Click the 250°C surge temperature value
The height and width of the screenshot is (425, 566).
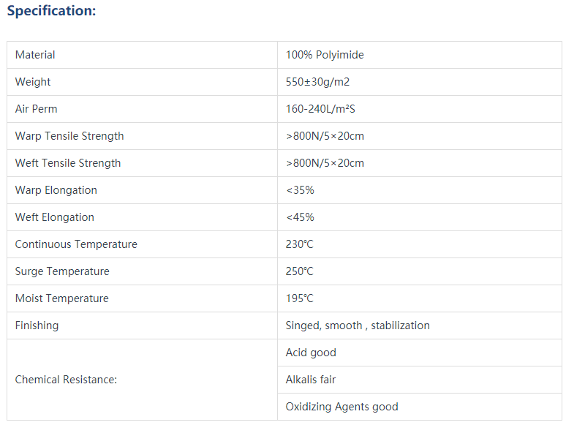299,271
